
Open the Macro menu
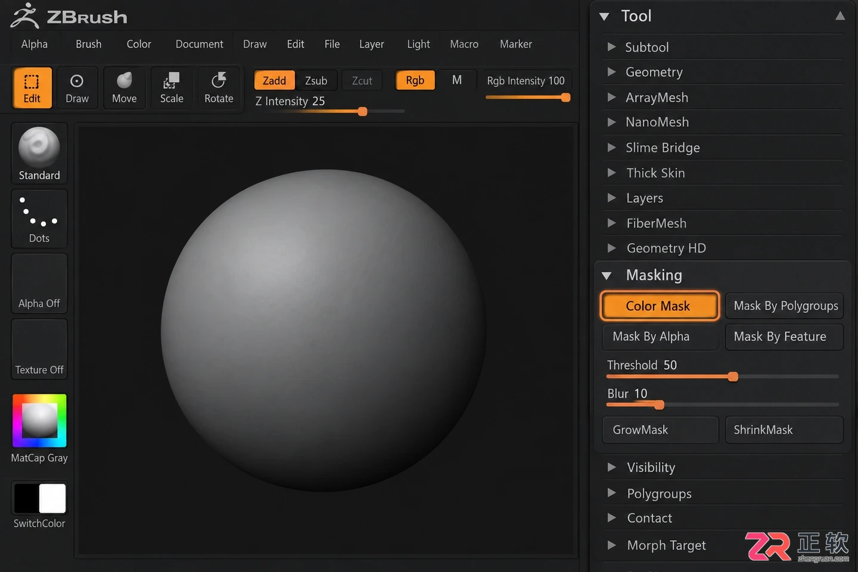464,44
